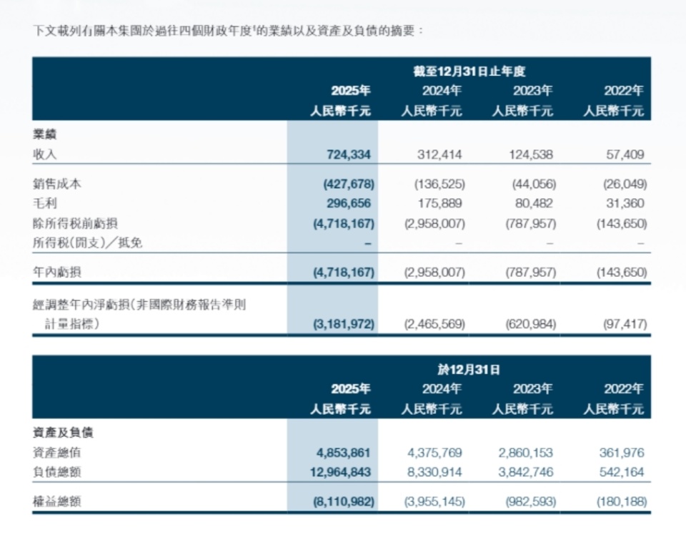Click the 2025 total assets 4,853,861
This screenshot has height=550, width=686.
coord(344,453)
